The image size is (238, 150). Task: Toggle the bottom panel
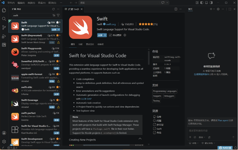[x=207, y=3]
